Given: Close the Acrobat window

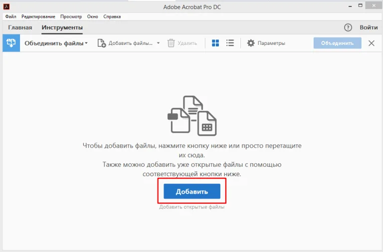Looking at the screenshot, I should coord(374,5).
